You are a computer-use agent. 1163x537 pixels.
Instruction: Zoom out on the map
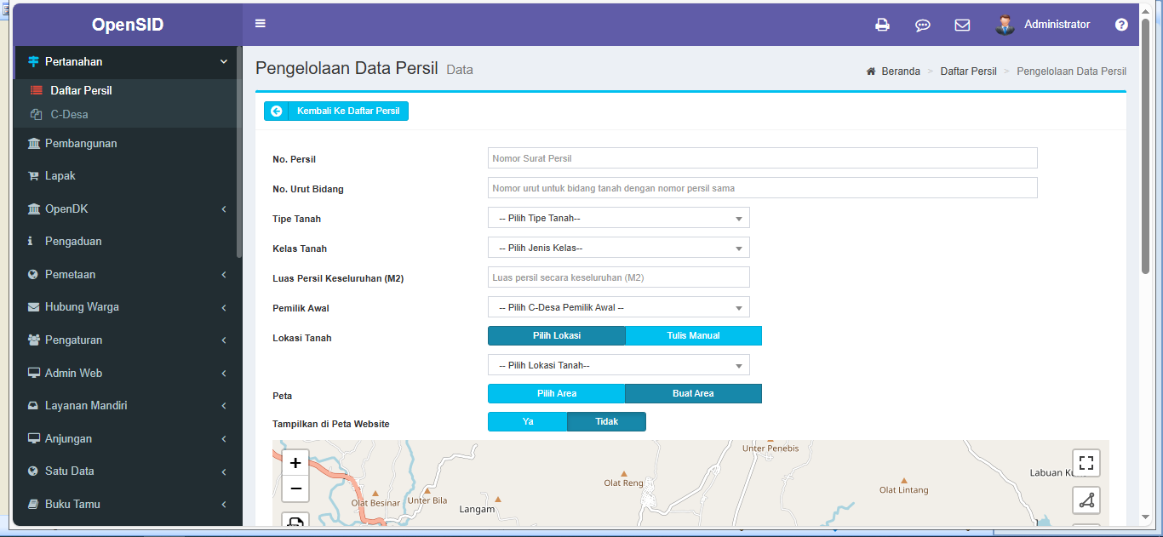295,488
